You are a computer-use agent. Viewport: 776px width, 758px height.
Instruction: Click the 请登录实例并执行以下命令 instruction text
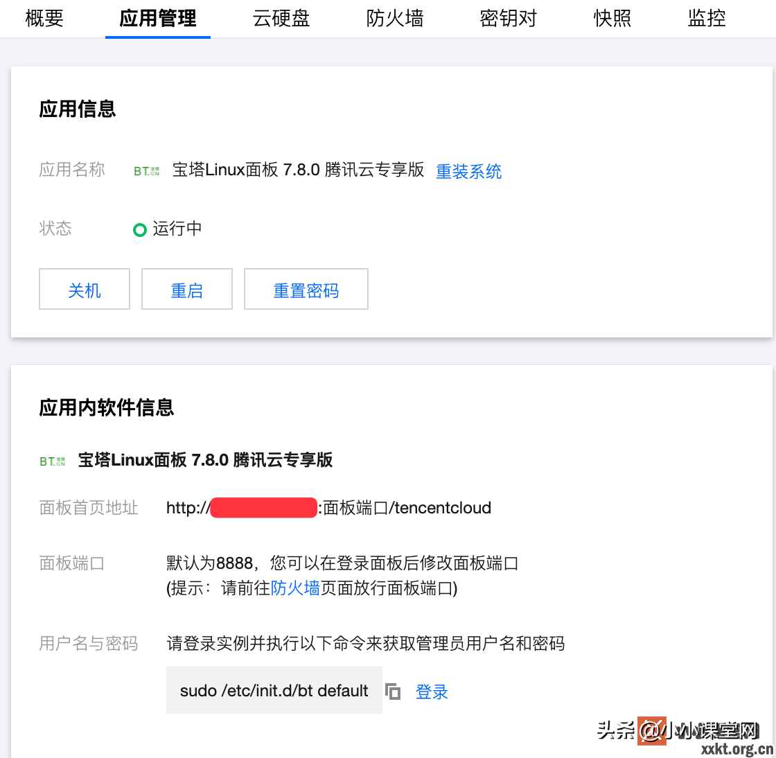[366, 643]
